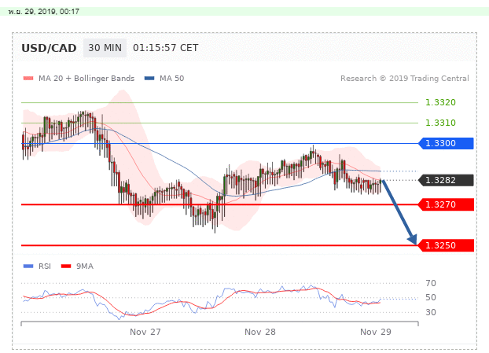Click the black 1.3282 current price tag

446,180
